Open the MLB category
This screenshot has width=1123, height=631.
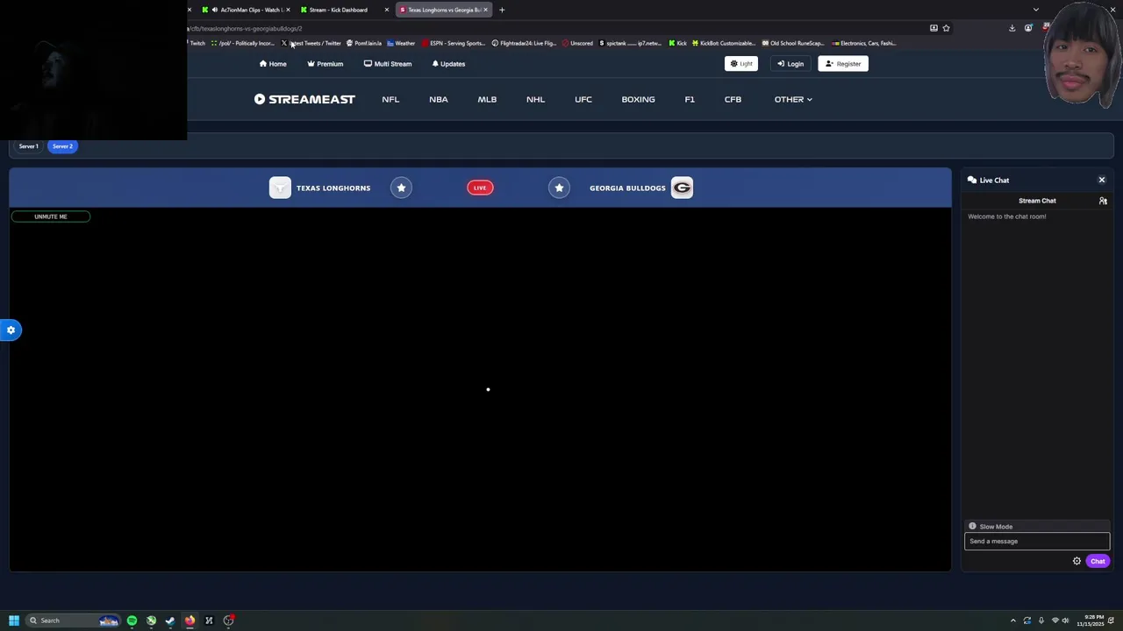(487, 99)
